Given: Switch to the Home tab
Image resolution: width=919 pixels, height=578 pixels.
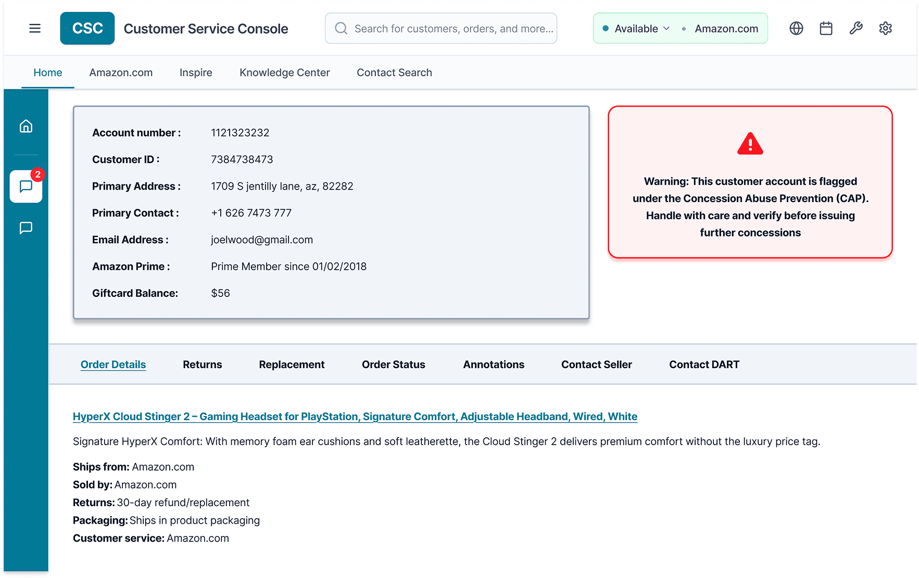Looking at the screenshot, I should (x=48, y=72).
